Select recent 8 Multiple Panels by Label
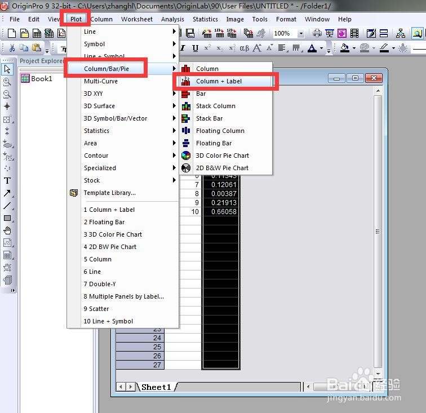Image resolution: width=426 pixels, height=413 pixels. pos(123,296)
